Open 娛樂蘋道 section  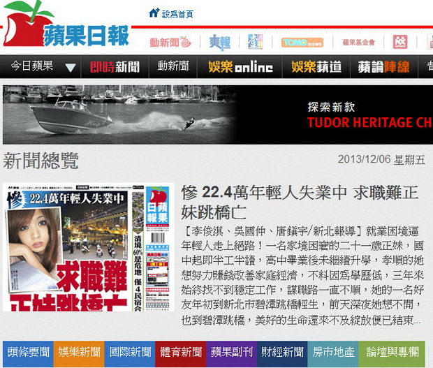(316, 67)
